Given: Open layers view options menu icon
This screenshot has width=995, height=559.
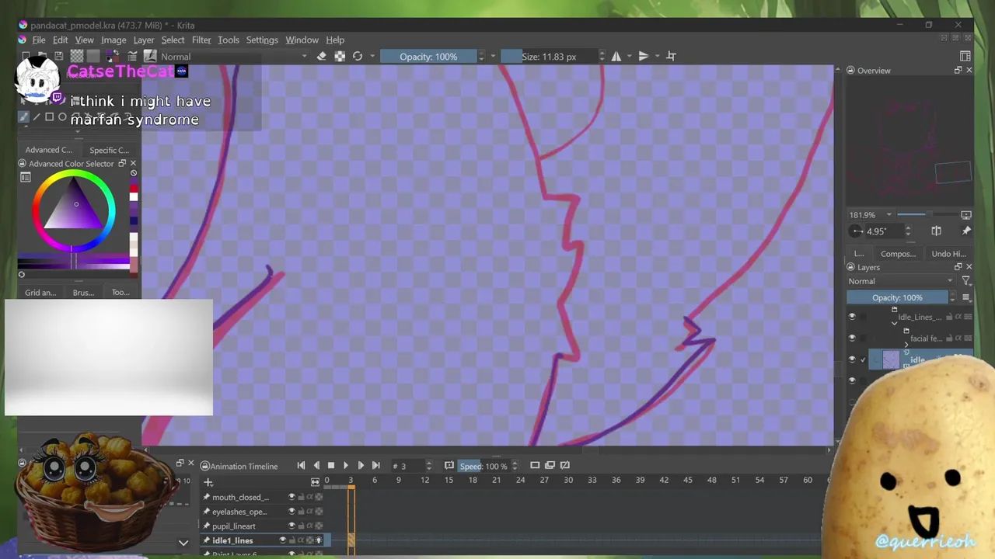Looking at the screenshot, I should (966, 297).
